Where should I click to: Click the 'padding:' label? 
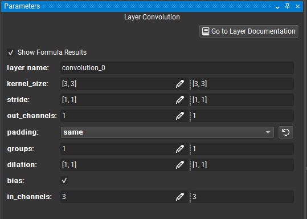click(x=23, y=132)
